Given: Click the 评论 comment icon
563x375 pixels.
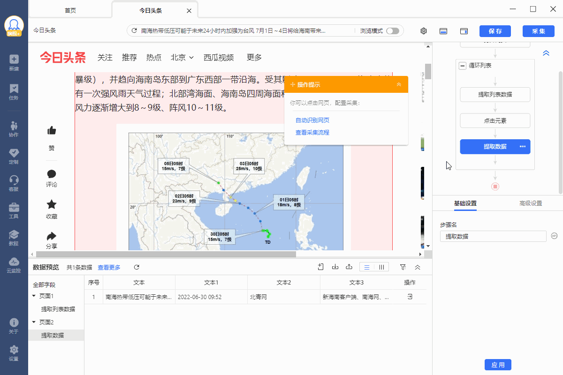Looking at the screenshot, I should click(52, 174).
